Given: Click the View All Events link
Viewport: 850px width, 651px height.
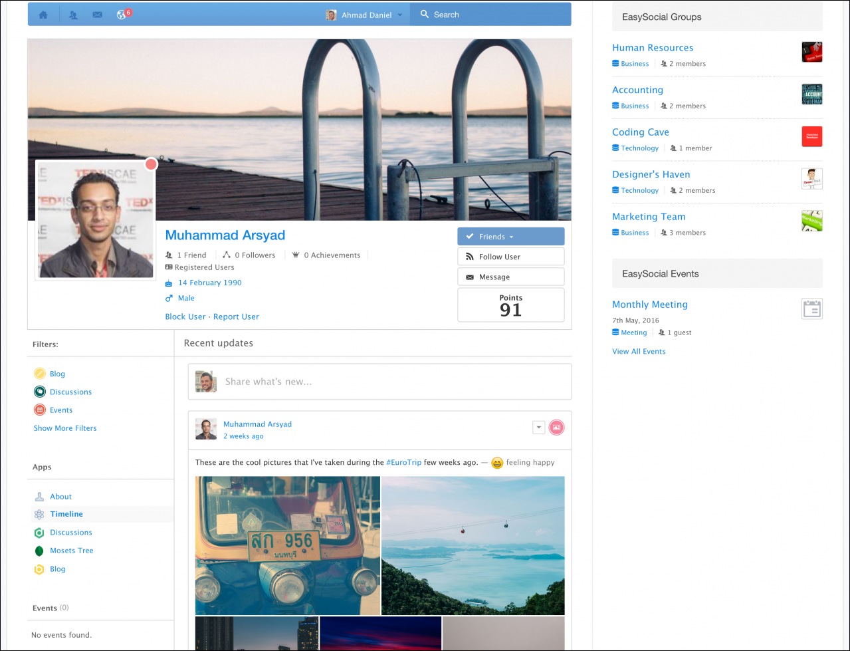Looking at the screenshot, I should 639,352.
